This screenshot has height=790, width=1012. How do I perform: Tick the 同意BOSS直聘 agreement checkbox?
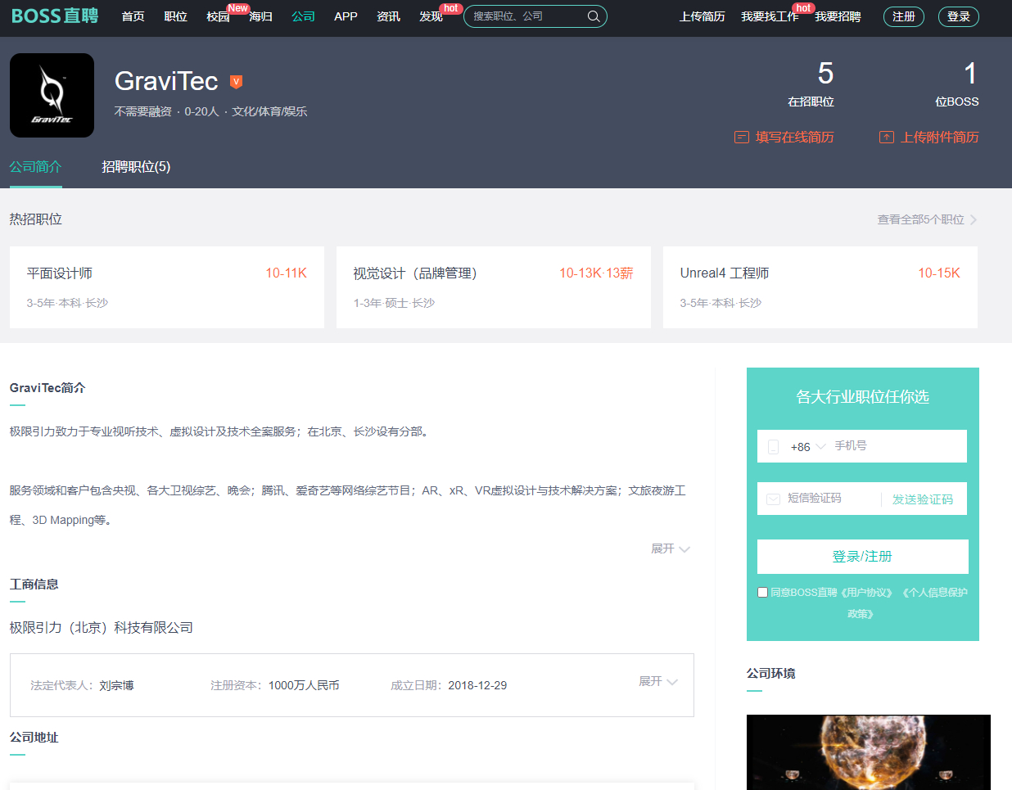(x=762, y=593)
